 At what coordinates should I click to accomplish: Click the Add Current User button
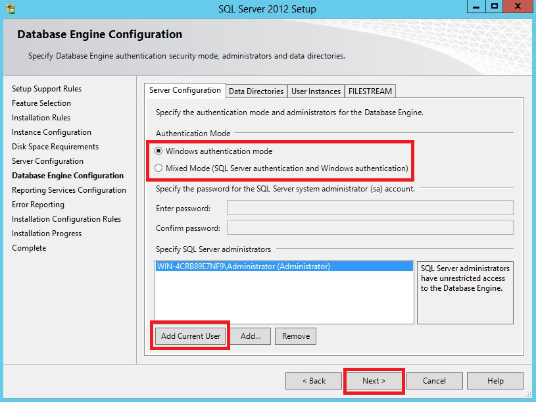191,336
